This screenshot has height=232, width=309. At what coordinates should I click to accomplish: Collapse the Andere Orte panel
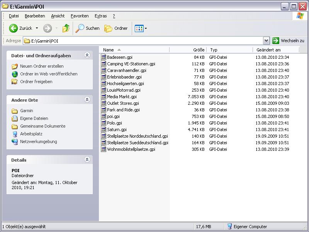coord(87,100)
